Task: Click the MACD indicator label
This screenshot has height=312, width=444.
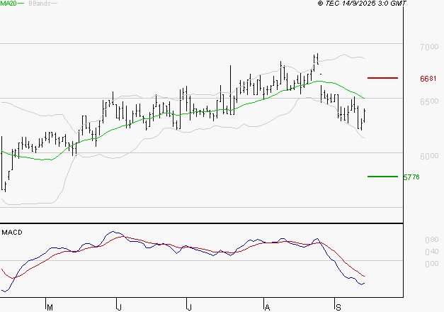Action: tap(12, 233)
